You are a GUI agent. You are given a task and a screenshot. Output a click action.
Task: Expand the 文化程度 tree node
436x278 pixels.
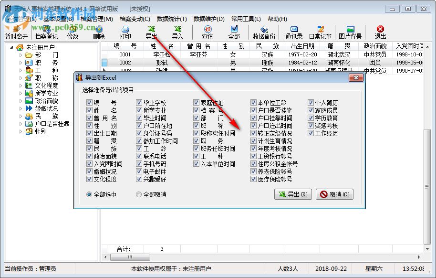20,86
